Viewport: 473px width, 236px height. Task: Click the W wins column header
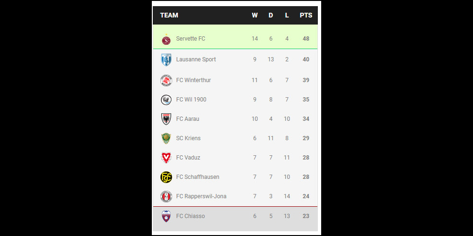click(x=255, y=15)
